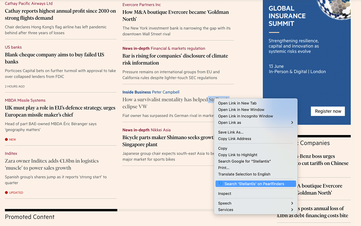Click New York investment bank summary text
Image resolution: width=361 pixels, height=226 pixels.
click(x=177, y=31)
